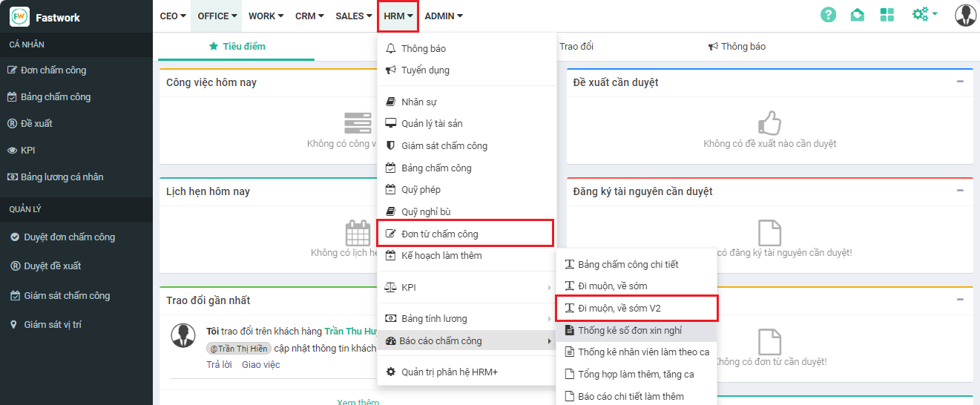Open the SALES dropdown menu
This screenshot has height=405, width=980.
[354, 16]
